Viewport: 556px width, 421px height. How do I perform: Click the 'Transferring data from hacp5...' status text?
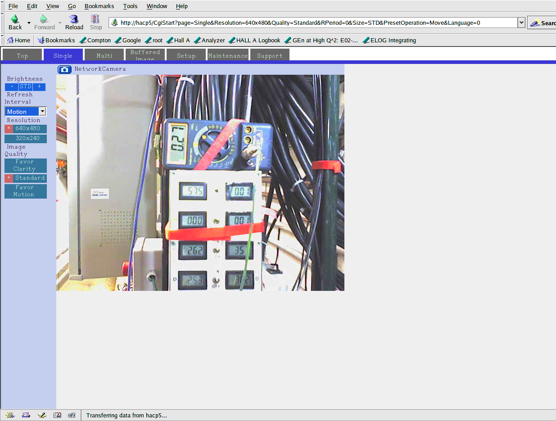click(127, 415)
